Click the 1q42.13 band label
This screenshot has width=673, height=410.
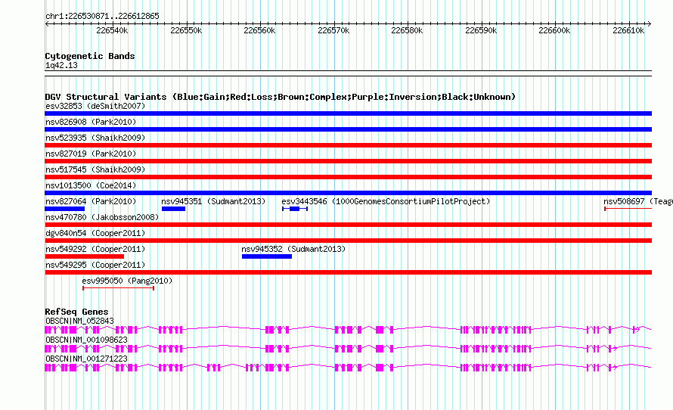(x=61, y=65)
